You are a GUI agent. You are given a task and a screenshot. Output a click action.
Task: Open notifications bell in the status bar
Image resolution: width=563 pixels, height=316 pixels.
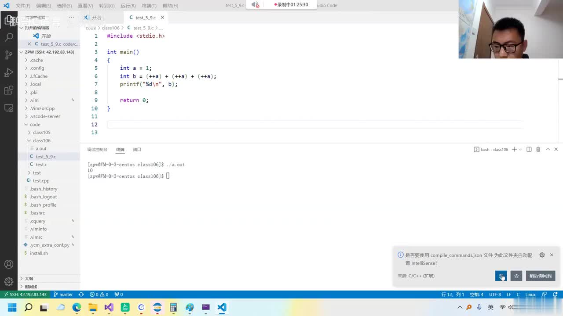(x=555, y=294)
